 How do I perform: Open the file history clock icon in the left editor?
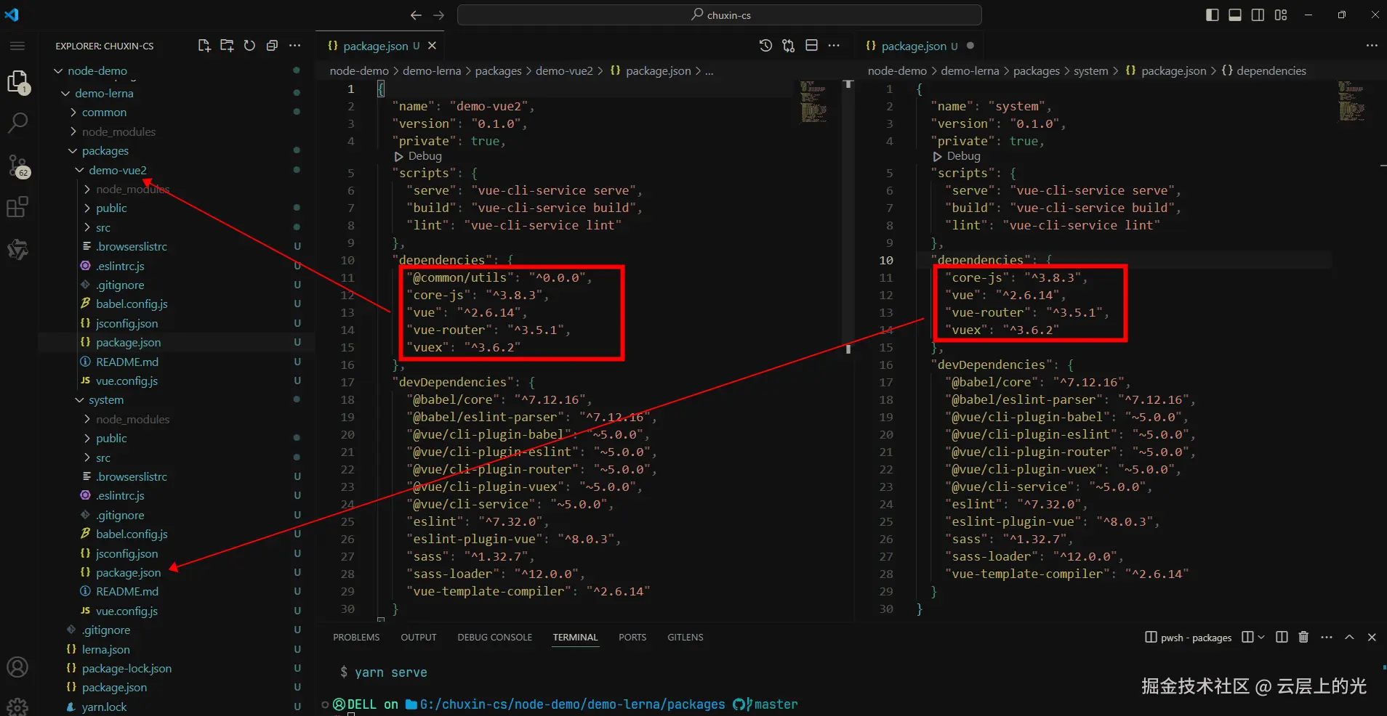click(765, 46)
